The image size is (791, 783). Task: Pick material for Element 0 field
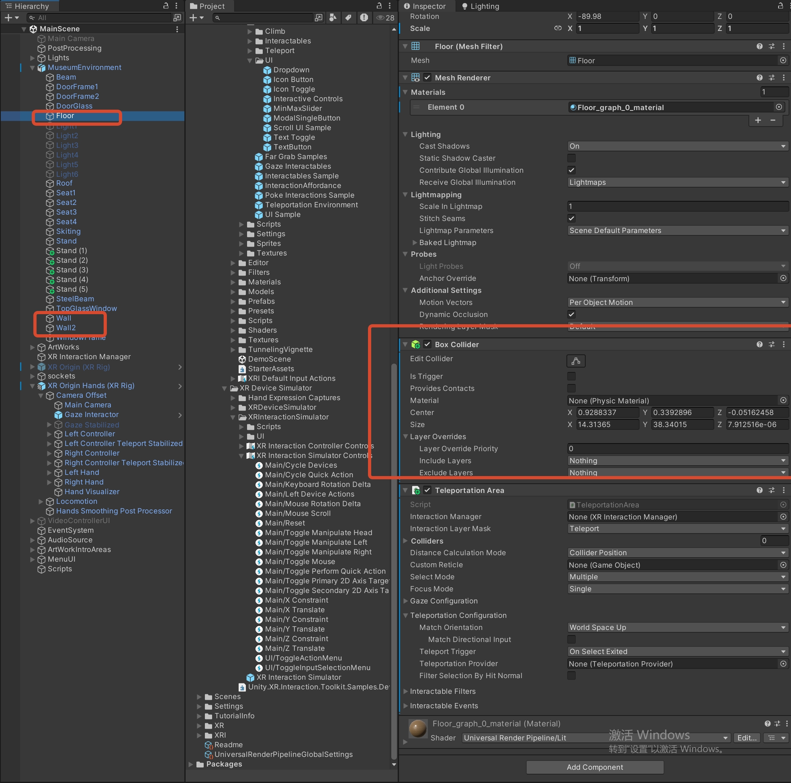coord(779,107)
